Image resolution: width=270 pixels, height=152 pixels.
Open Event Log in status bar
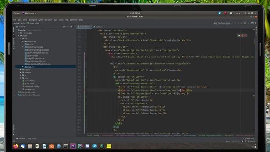coord(248,138)
